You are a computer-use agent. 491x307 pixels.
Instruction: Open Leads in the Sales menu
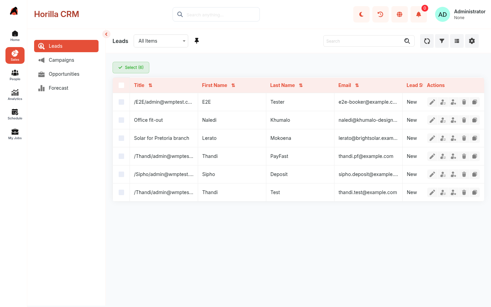pyautogui.click(x=66, y=46)
